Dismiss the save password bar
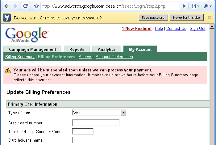This screenshot has width=216, height=145. click(210, 18)
